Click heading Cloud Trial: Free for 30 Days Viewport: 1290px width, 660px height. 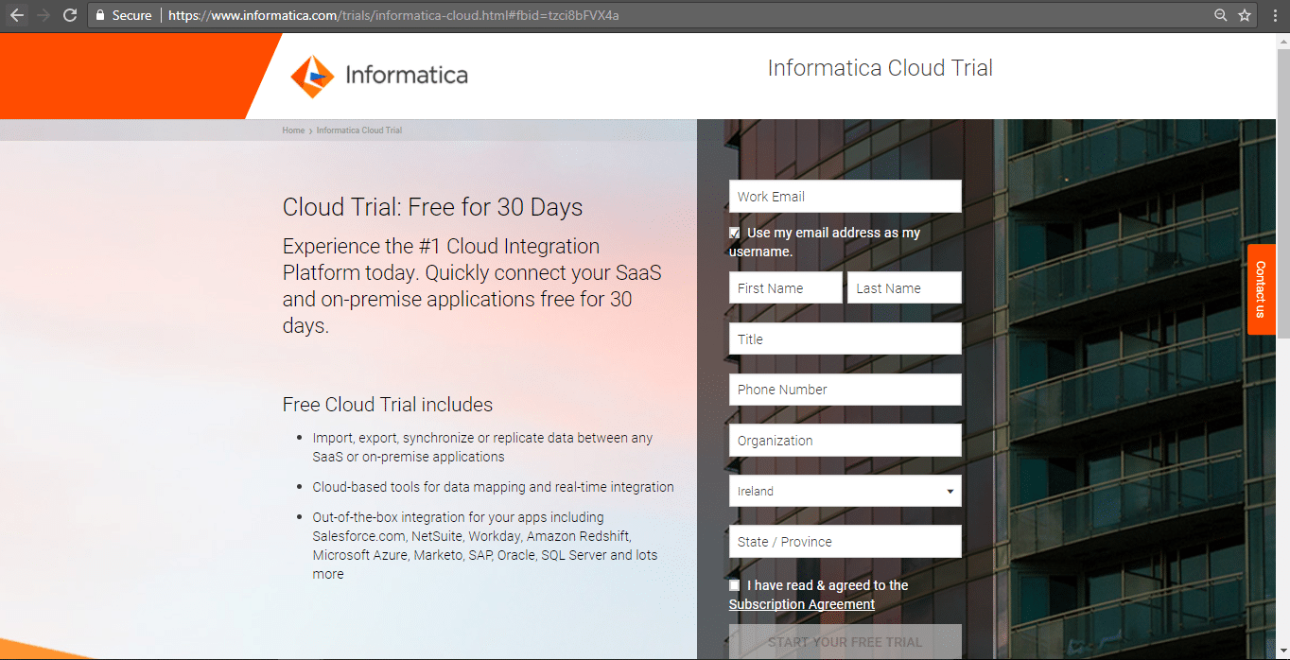[433, 207]
